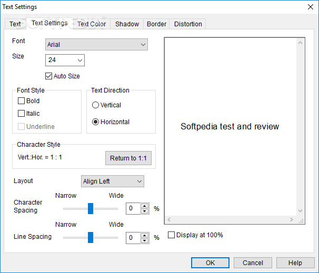Click the preview text Softpedia test and review
319x273 pixels.
pyautogui.click(x=230, y=127)
